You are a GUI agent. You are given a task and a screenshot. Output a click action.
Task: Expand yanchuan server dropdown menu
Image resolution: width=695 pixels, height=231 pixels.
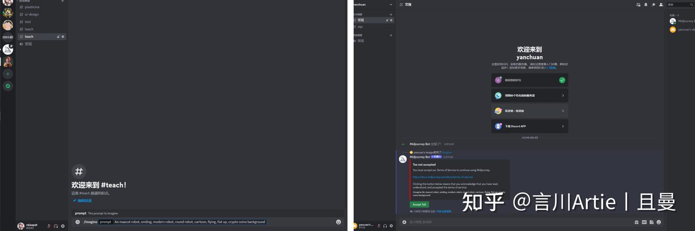391,4
